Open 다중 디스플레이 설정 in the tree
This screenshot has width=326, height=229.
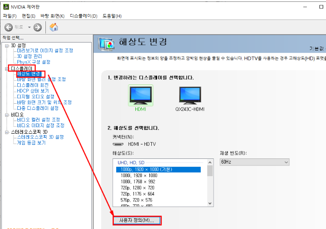coord(37,108)
